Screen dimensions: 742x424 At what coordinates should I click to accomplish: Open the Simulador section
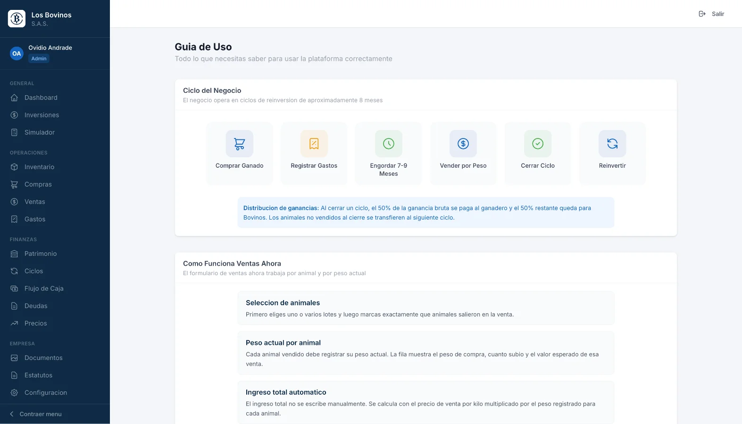[x=55, y=132]
